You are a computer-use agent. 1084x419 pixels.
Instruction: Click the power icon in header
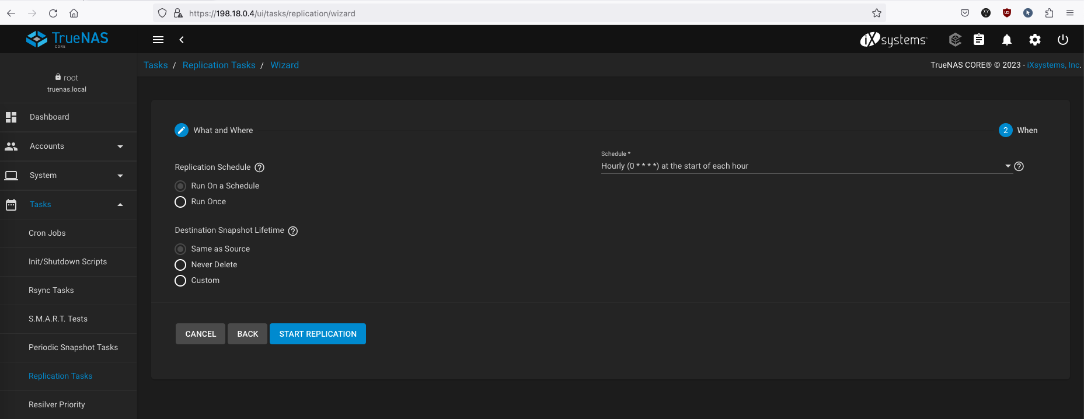(1062, 40)
